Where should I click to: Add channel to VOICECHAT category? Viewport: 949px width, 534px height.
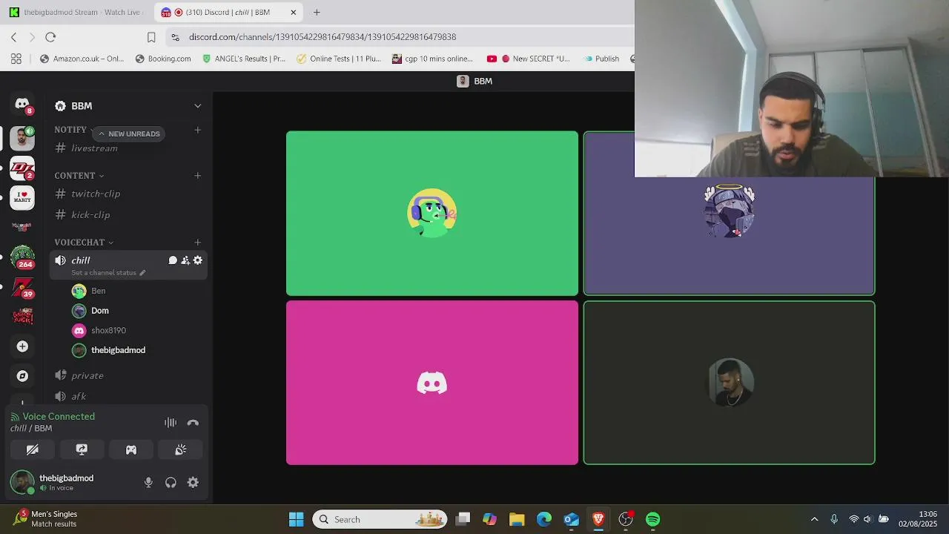click(198, 243)
